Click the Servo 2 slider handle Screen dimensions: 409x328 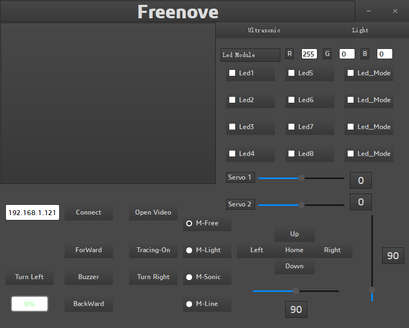[301, 205]
